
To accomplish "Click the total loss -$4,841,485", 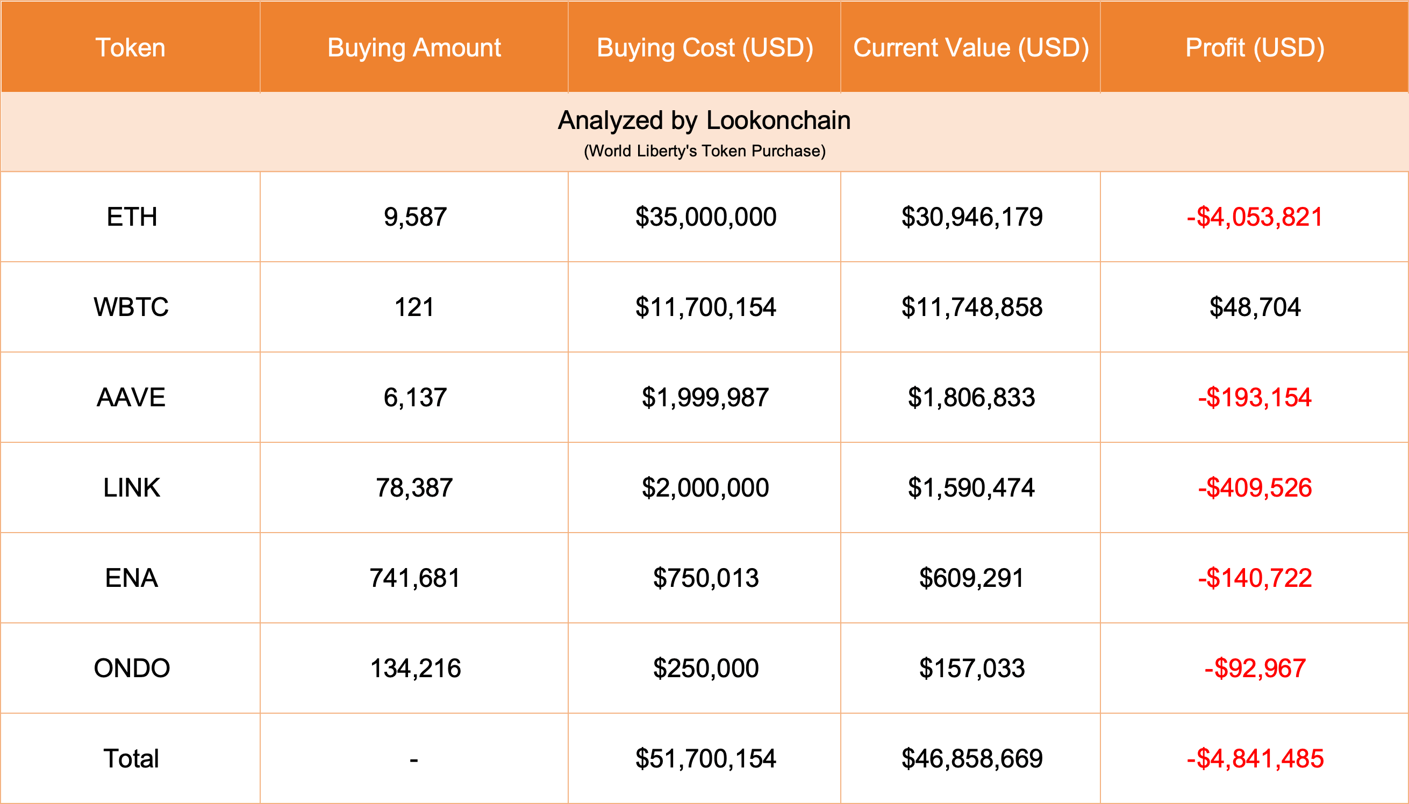I will (x=1254, y=759).
